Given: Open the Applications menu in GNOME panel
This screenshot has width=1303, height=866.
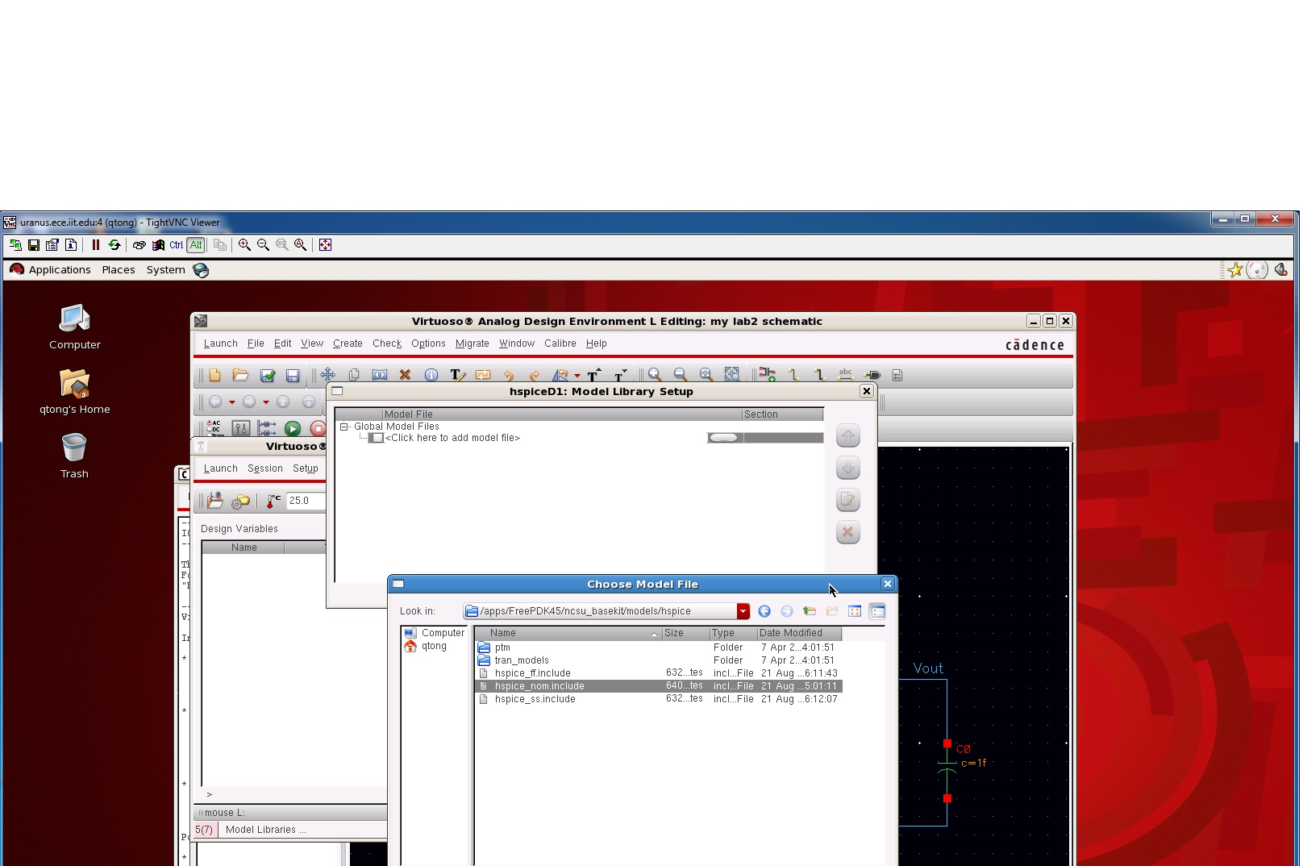Looking at the screenshot, I should point(60,270).
